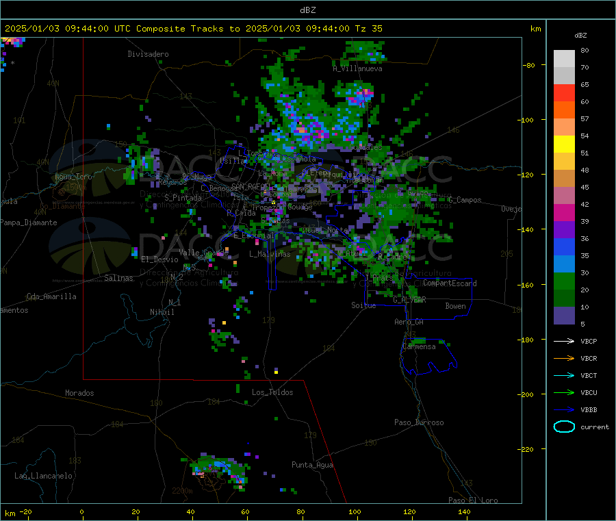Click the 'Morados' map label
Image resolution: width=616 pixels, height=521 pixels.
(80, 393)
